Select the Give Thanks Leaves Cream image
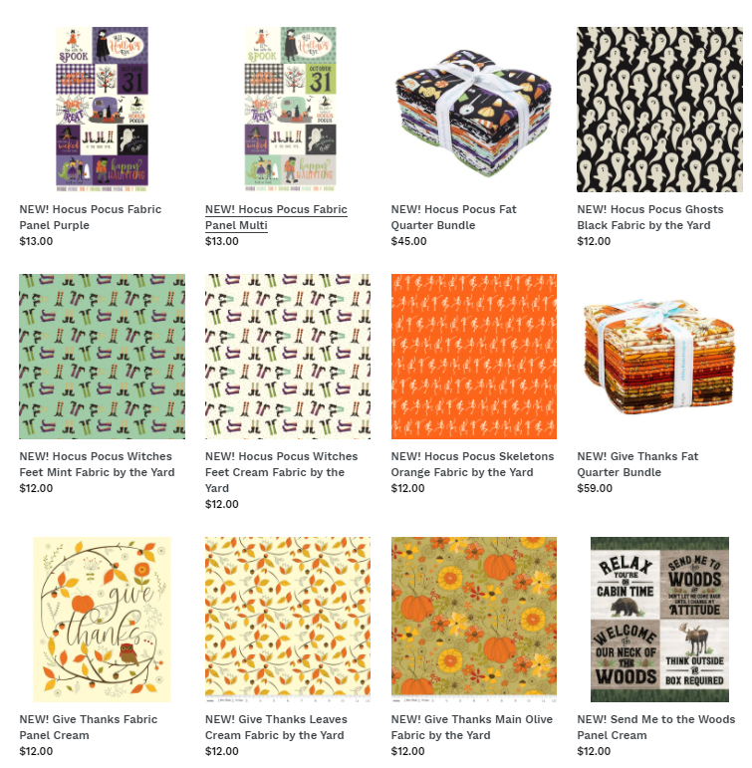The image size is (752, 768). (288, 620)
